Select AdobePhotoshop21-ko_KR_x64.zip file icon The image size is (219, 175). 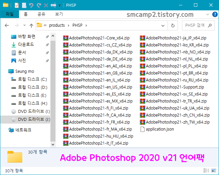(143, 45)
